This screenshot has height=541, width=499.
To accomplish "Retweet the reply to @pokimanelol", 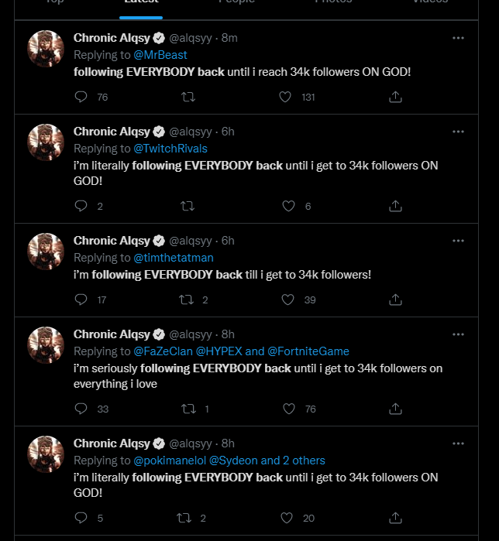I will pos(186,518).
